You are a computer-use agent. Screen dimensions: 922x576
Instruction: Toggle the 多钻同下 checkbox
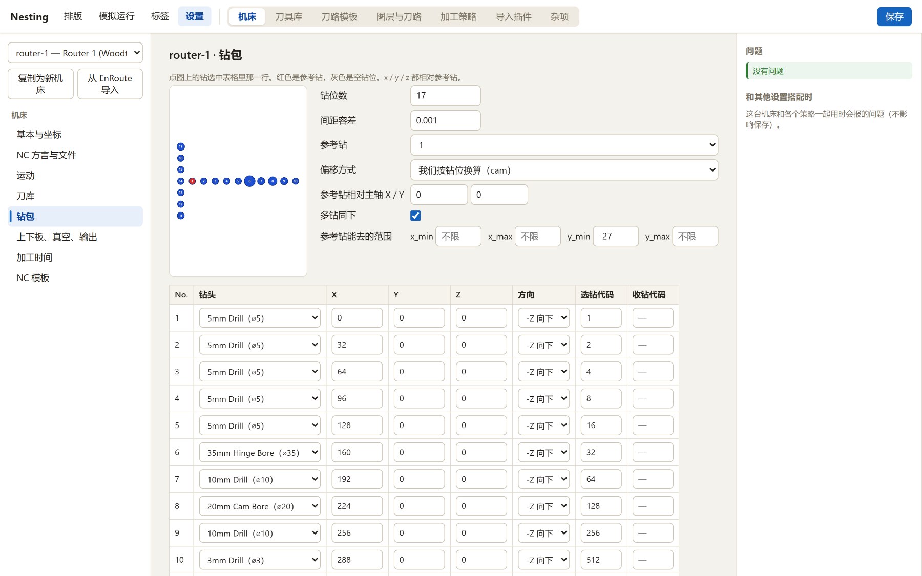coord(415,216)
